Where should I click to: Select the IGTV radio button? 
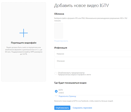pos(56,91)
